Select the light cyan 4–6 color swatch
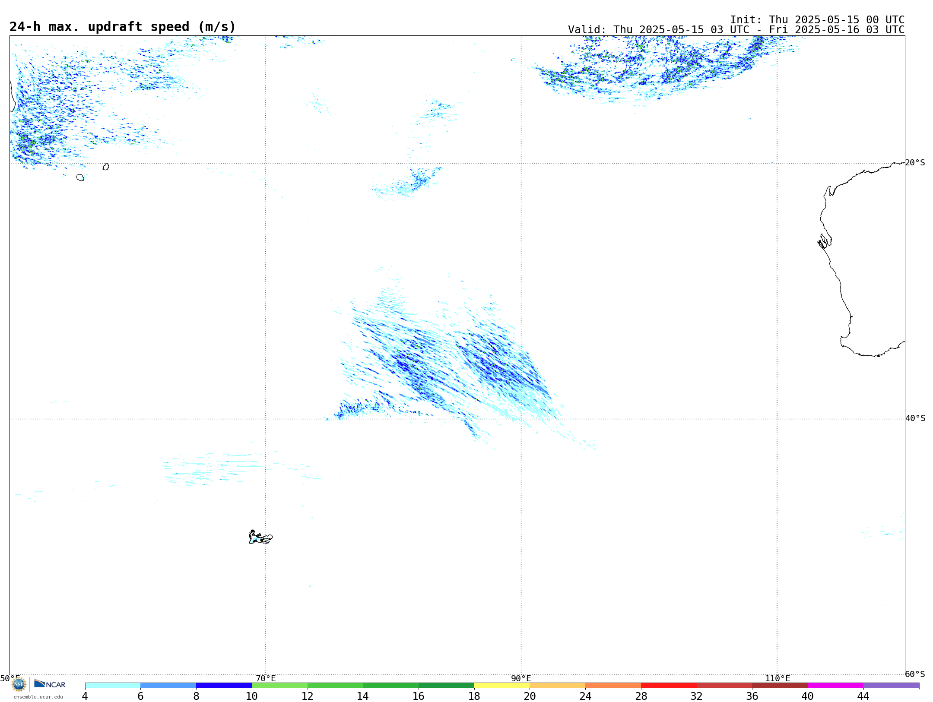 [x=113, y=685]
